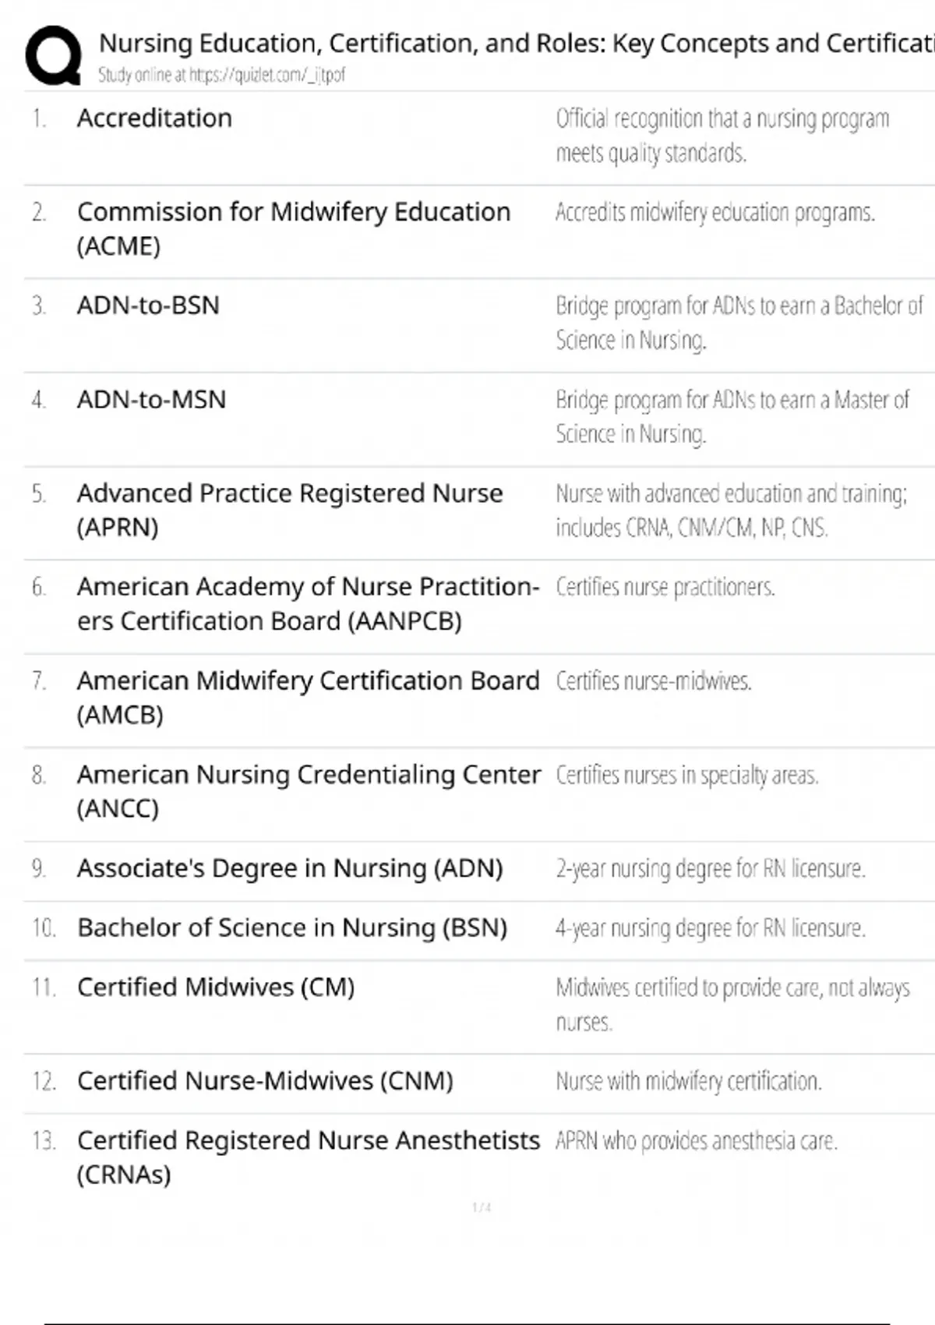Select the Accreditation term
Viewport: 935px width, 1325px height.
[154, 118]
